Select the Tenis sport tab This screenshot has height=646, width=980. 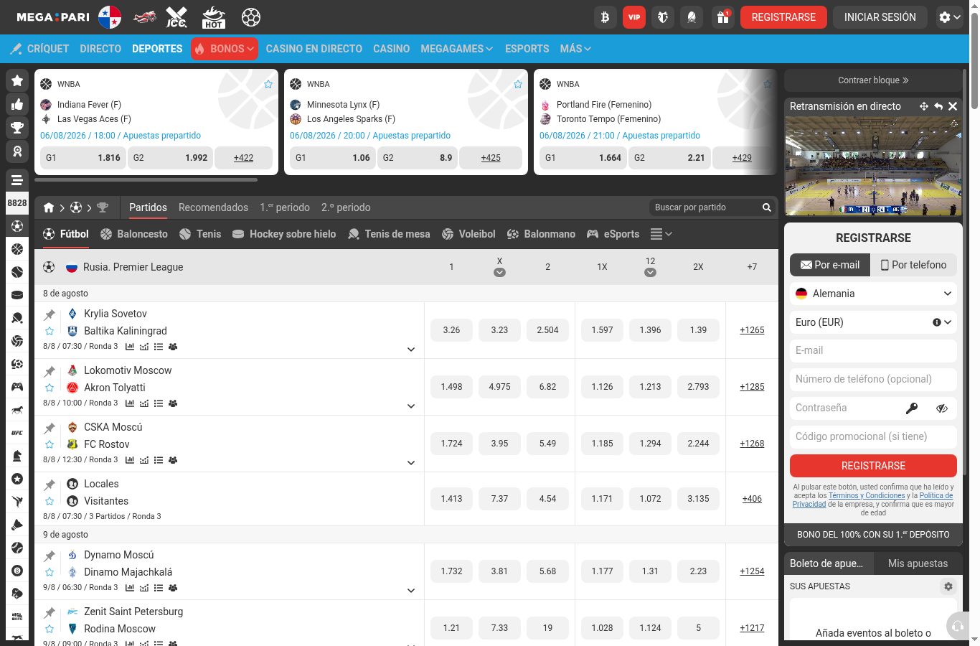pos(200,234)
